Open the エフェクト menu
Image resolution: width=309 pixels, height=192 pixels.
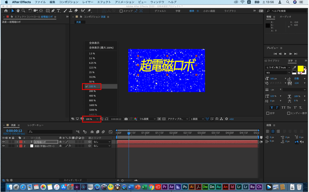(x=104, y=2)
